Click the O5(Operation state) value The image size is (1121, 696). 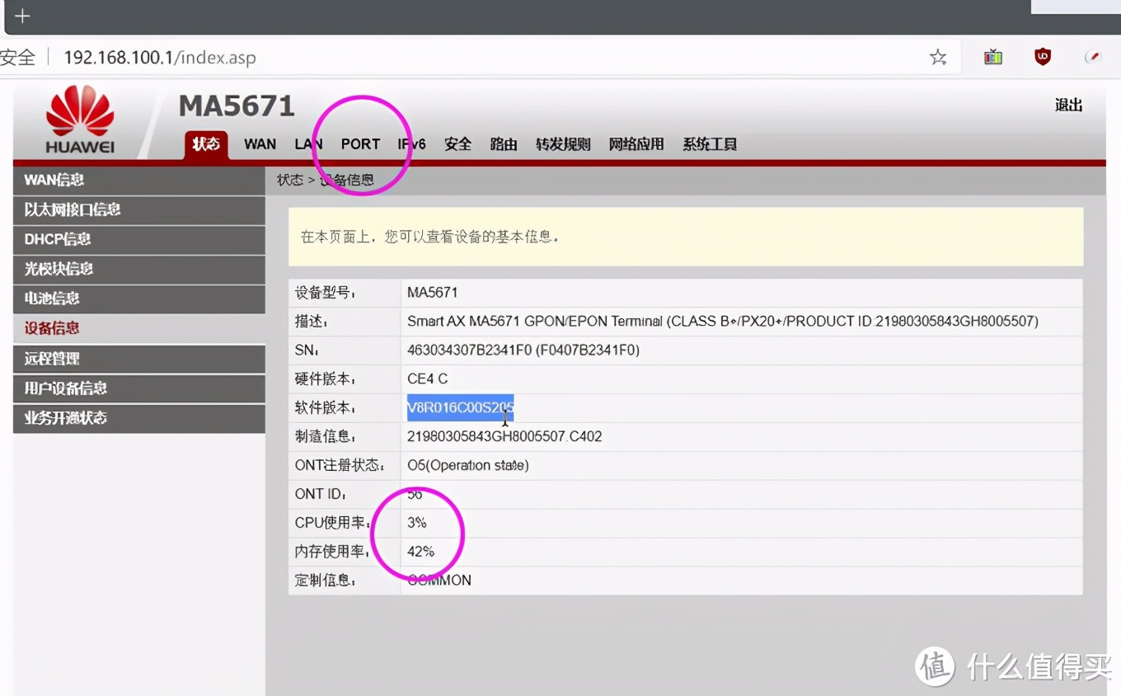468,465
